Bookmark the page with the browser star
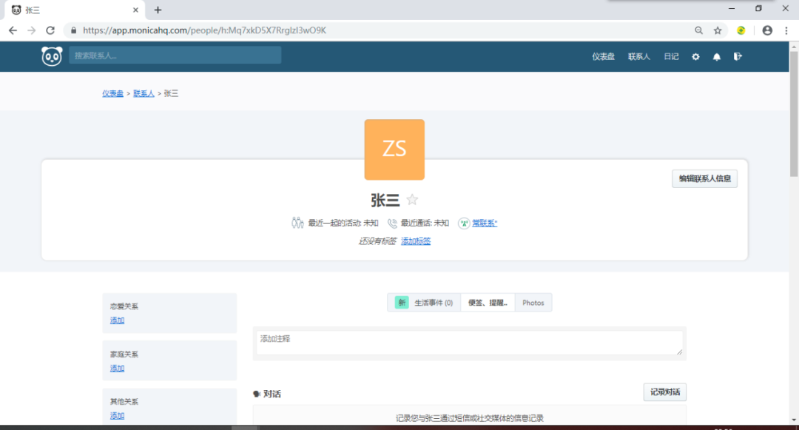 click(718, 30)
